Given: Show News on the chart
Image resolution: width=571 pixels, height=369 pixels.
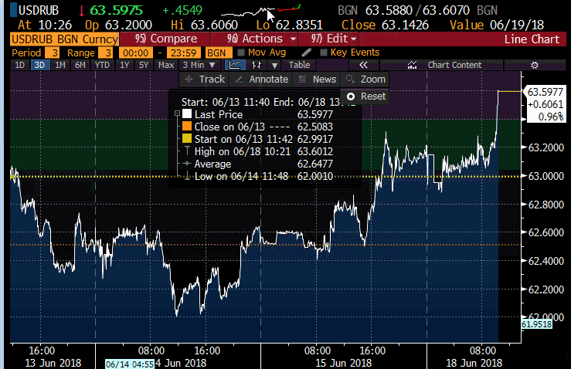Looking at the screenshot, I should pos(317,80).
